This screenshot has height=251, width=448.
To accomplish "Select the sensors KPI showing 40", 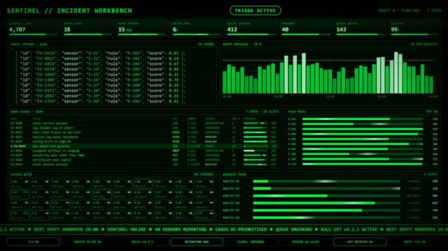I will tap(305, 28).
